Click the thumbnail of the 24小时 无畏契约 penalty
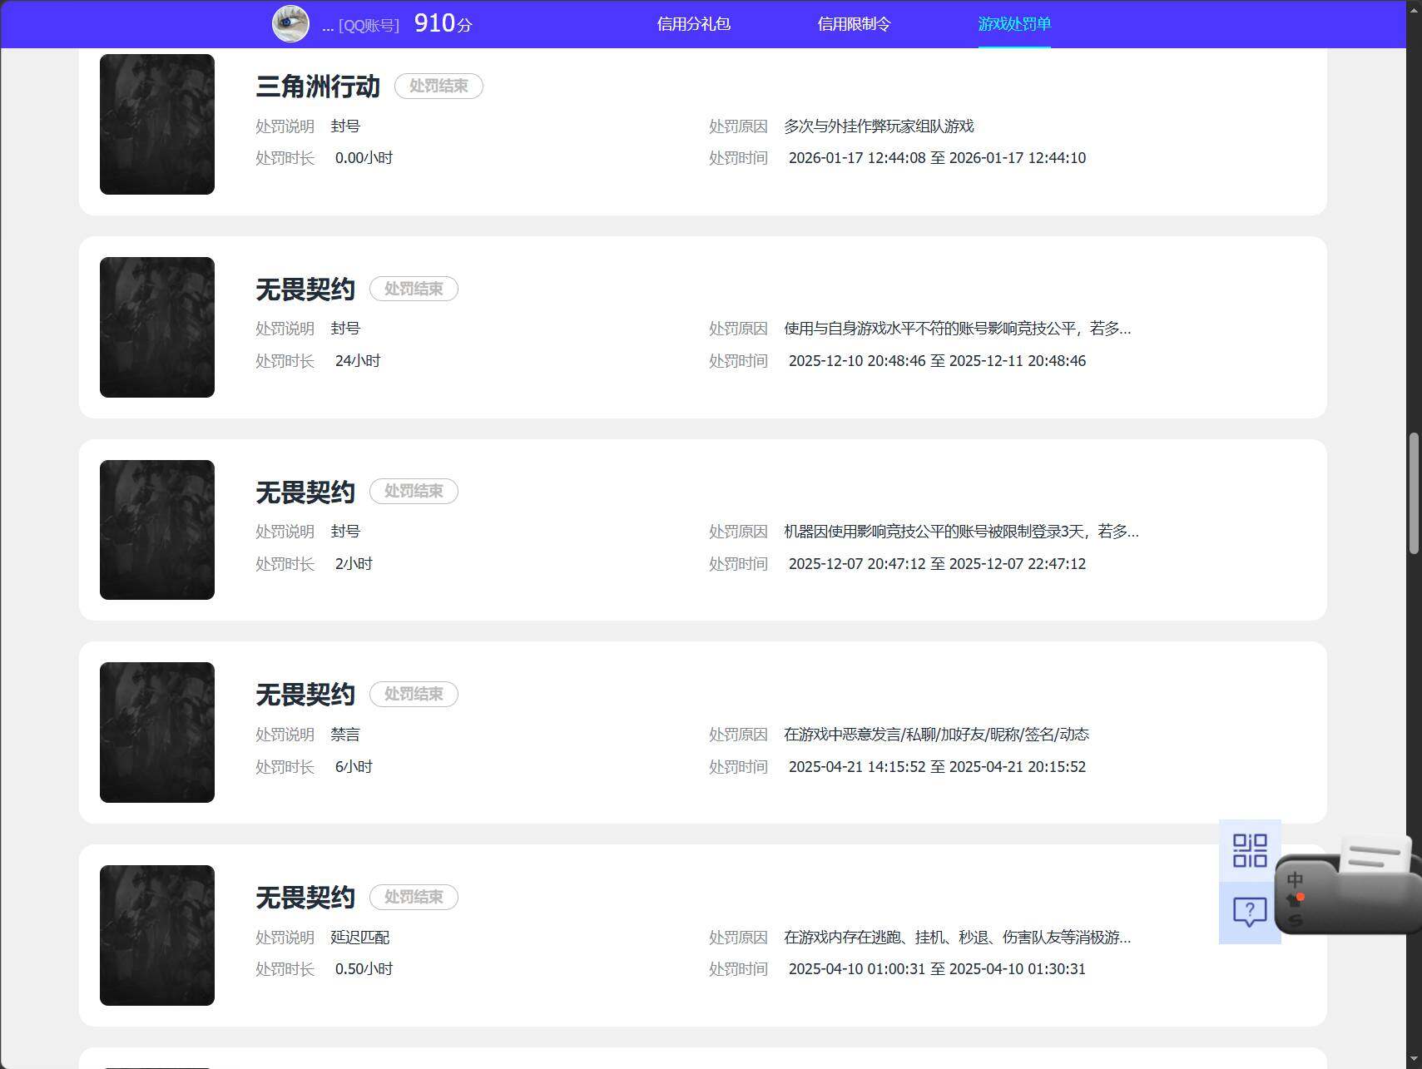1422x1069 pixels. [157, 327]
